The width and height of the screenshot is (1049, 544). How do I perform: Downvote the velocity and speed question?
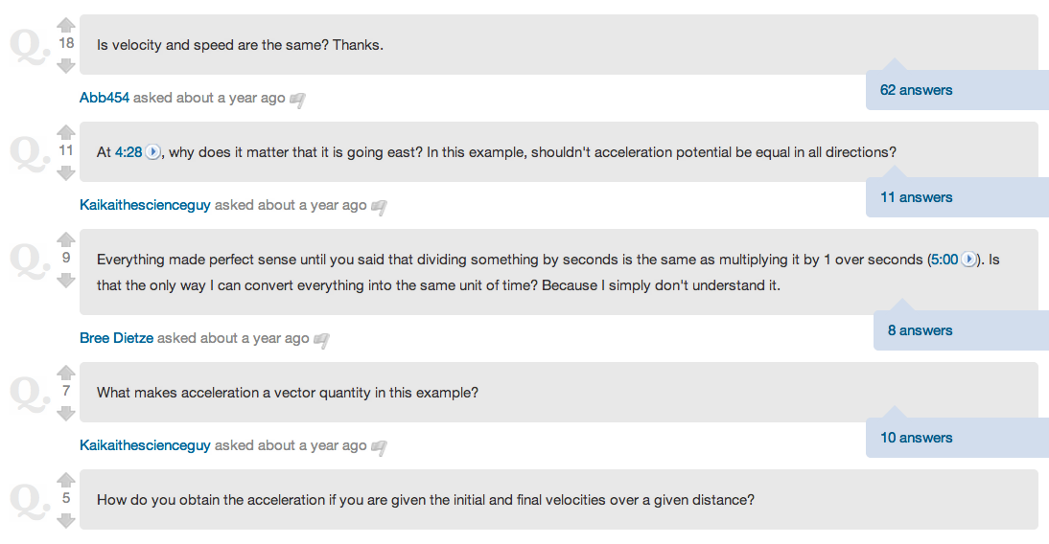click(x=66, y=65)
